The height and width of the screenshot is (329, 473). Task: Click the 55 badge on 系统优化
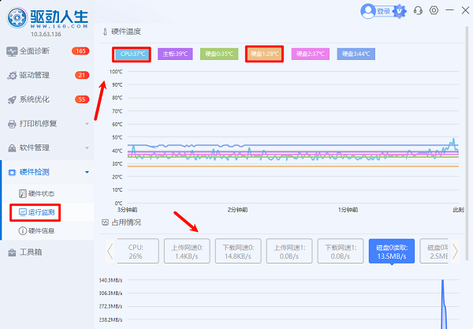pyautogui.click(x=82, y=99)
